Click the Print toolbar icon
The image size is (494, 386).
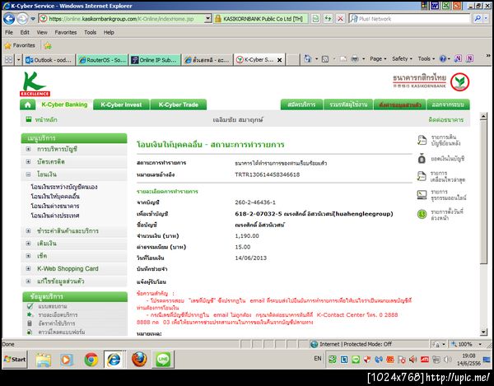tap(355, 59)
